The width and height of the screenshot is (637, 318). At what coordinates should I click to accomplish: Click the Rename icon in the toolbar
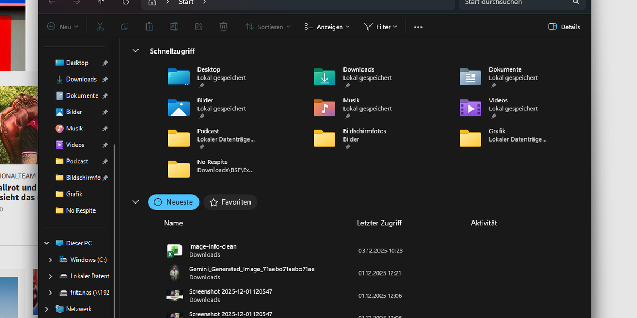(174, 26)
